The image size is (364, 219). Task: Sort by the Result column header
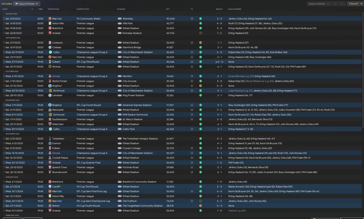(219, 9)
